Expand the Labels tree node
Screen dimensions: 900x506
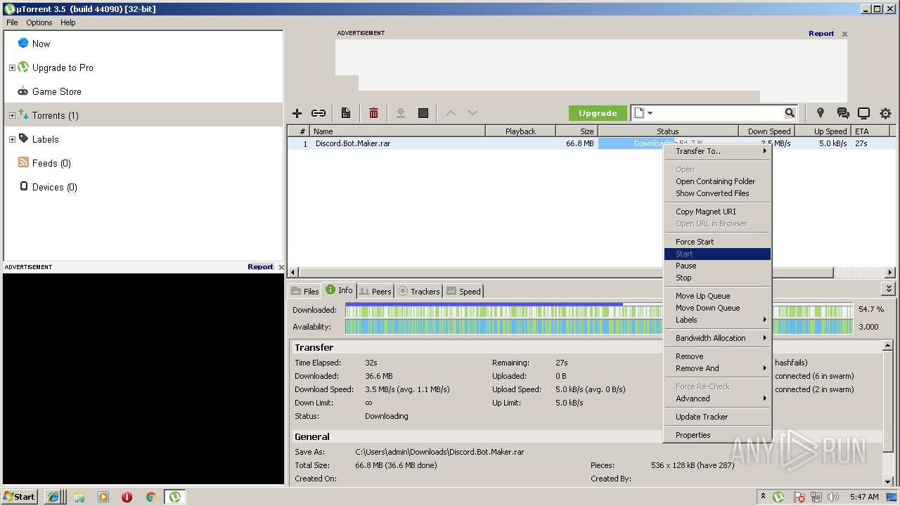(x=12, y=139)
